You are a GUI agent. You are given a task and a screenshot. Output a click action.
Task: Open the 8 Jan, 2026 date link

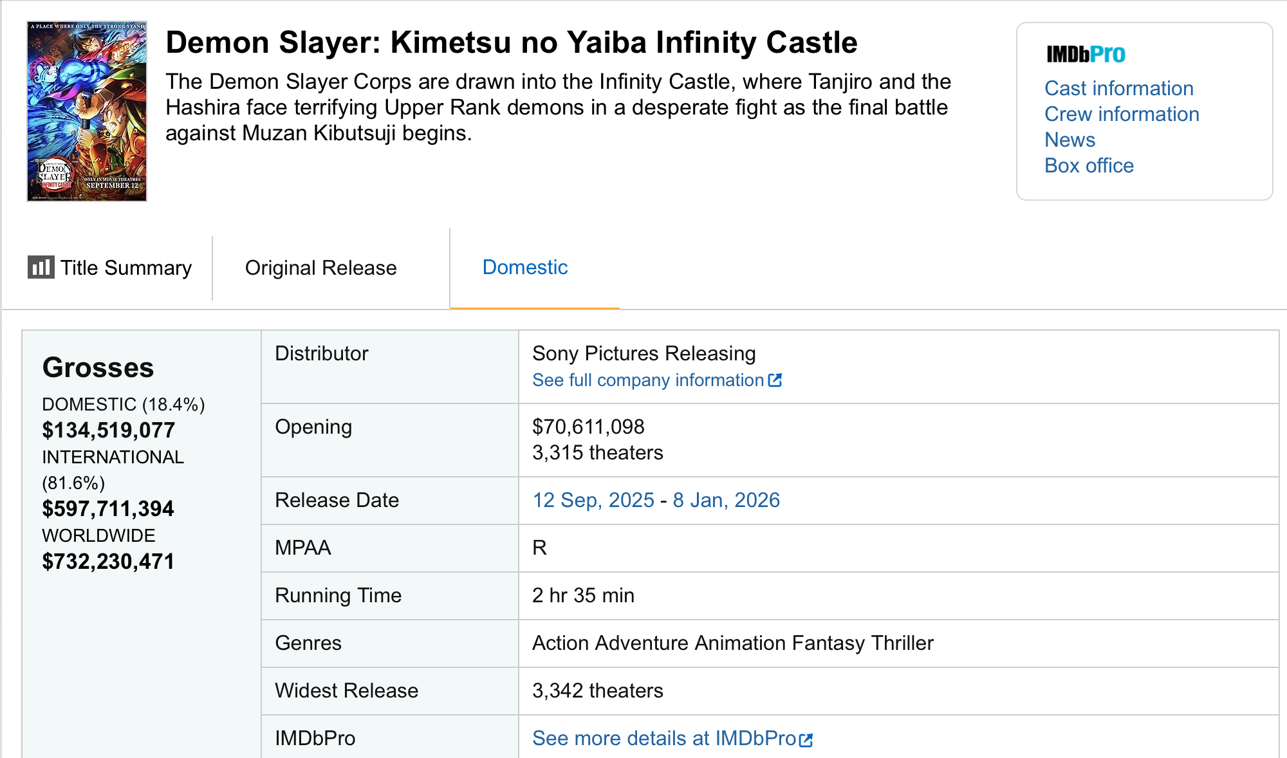(x=726, y=500)
